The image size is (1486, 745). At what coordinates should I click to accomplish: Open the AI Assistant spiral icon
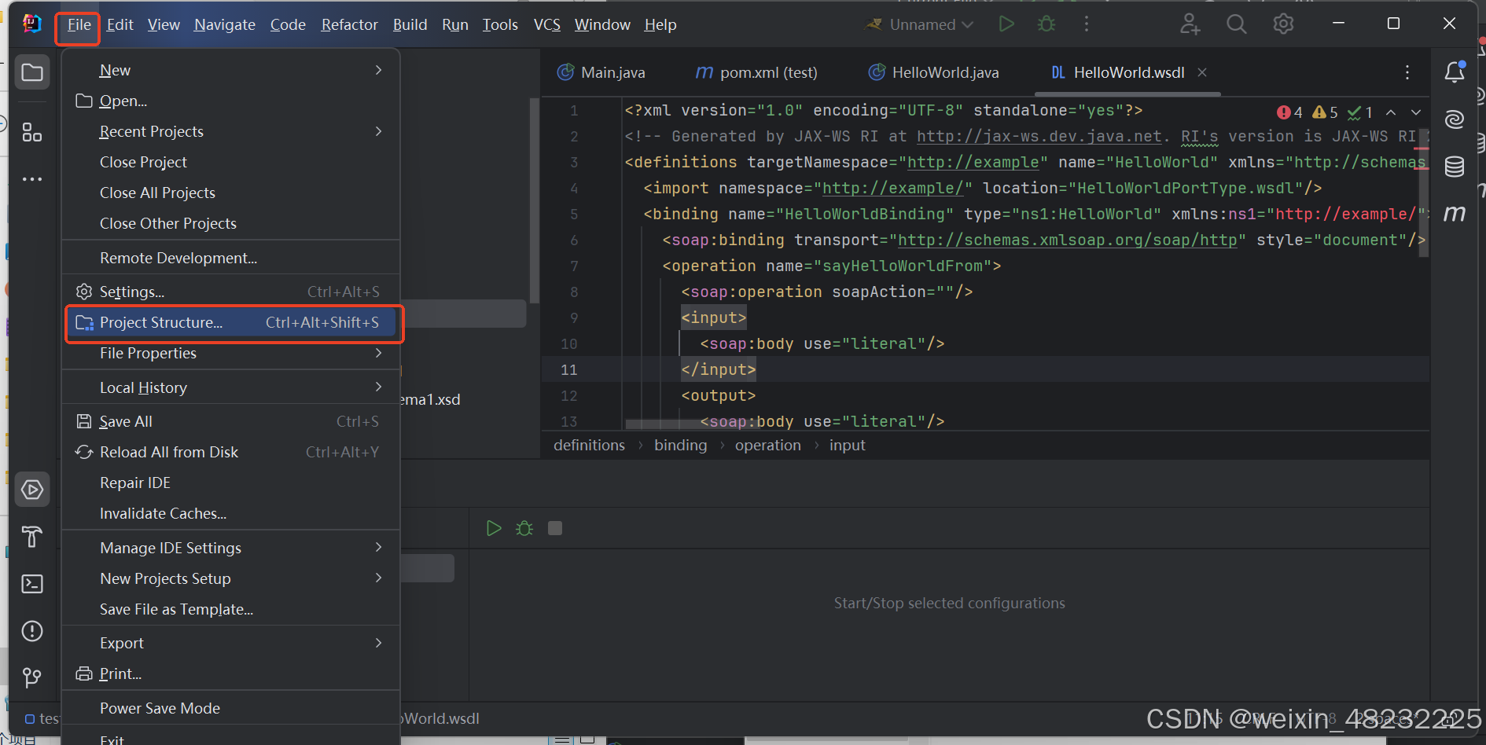[x=1455, y=119]
